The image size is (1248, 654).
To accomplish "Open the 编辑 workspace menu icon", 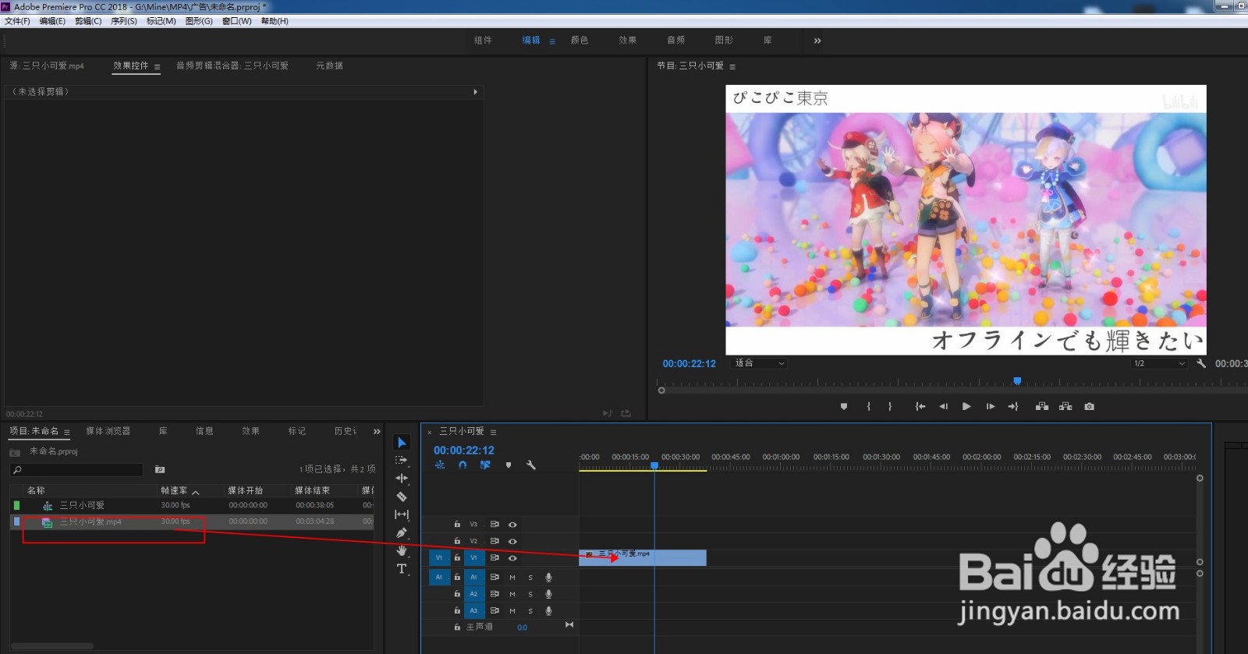I will (x=552, y=41).
